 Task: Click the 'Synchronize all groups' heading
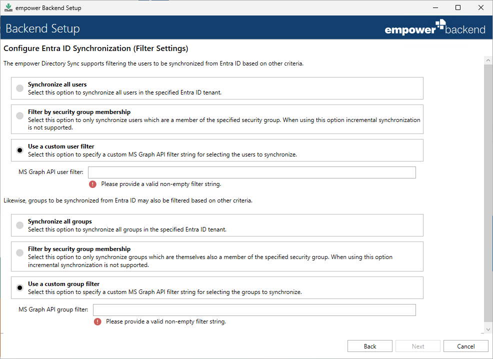click(59, 221)
